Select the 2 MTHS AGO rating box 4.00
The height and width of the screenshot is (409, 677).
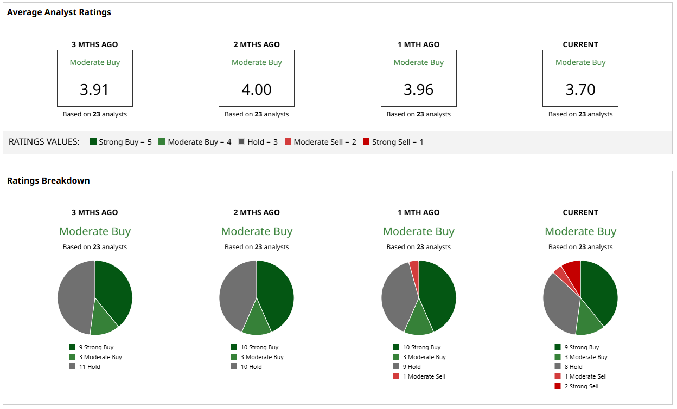click(257, 78)
